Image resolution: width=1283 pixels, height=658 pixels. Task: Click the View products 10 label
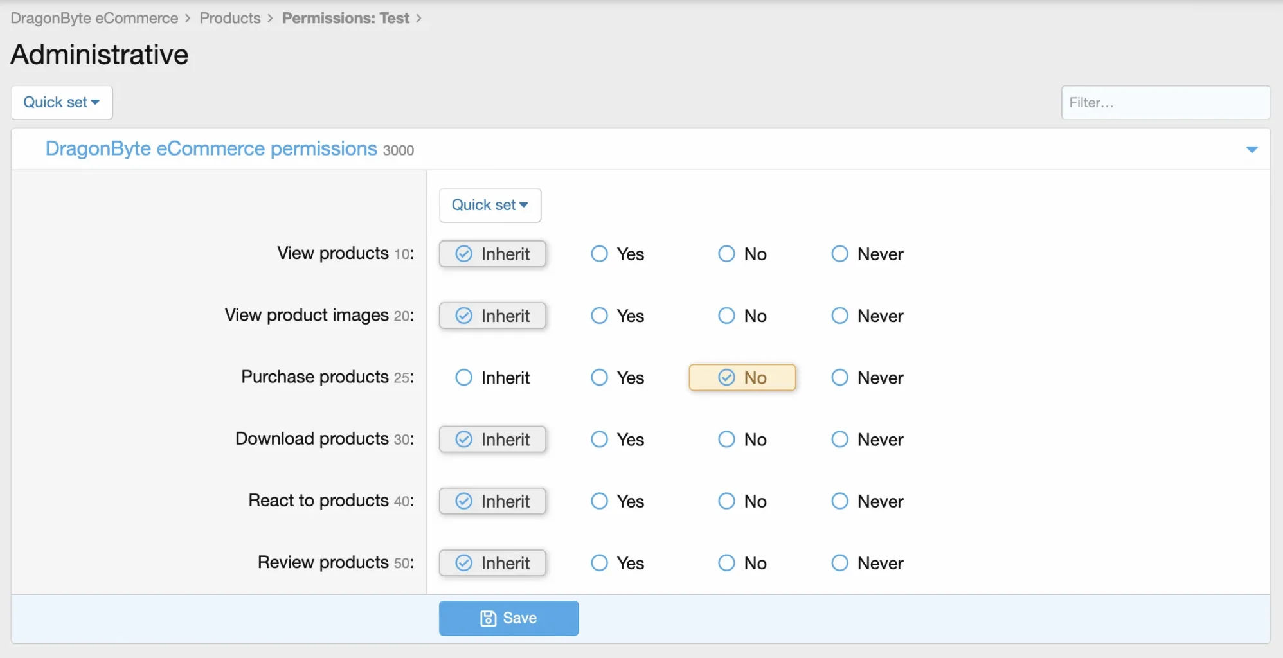pos(346,253)
